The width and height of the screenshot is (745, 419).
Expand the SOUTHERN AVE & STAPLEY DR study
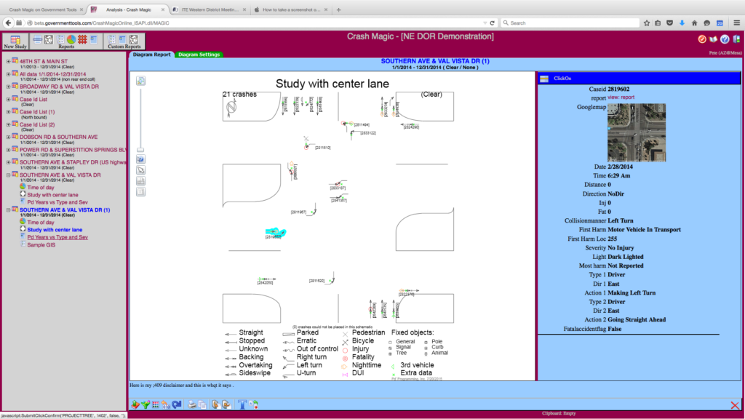(x=8, y=162)
